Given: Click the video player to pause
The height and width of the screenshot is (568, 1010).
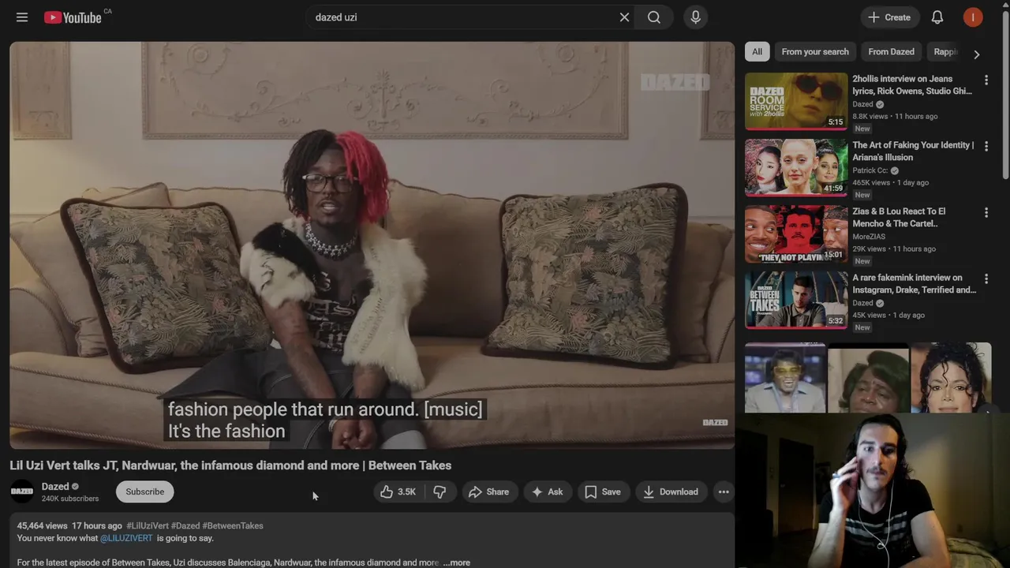Looking at the screenshot, I should (372, 245).
